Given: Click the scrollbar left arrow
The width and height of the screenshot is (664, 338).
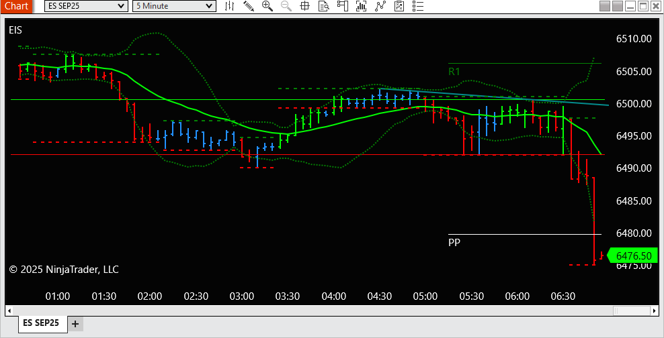Looking at the screenshot, I should (9, 311).
